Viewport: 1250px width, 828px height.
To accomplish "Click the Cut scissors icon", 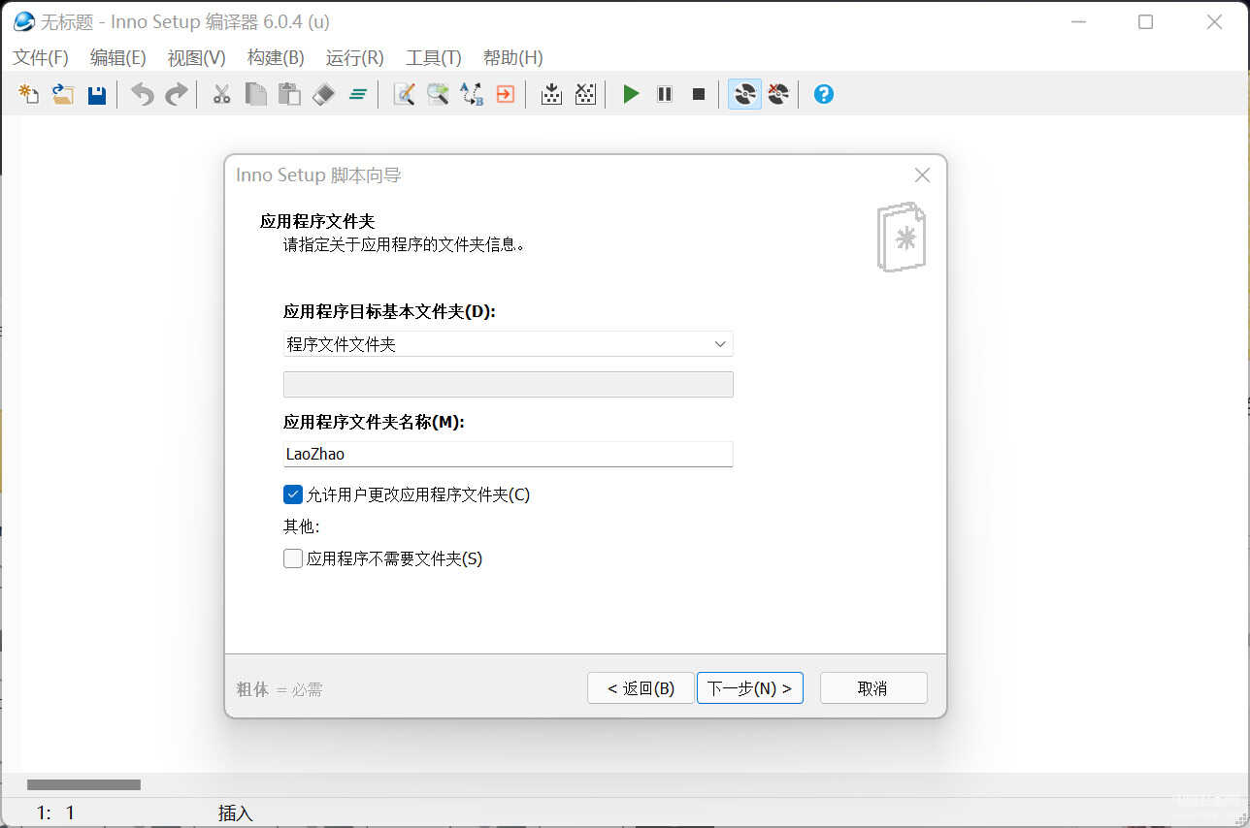I will coord(221,94).
